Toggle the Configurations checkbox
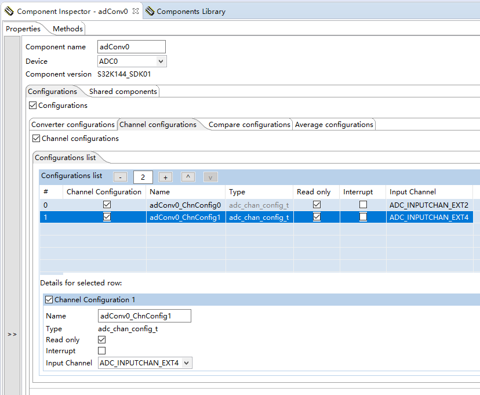The height and width of the screenshot is (395, 480). (33, 106)
